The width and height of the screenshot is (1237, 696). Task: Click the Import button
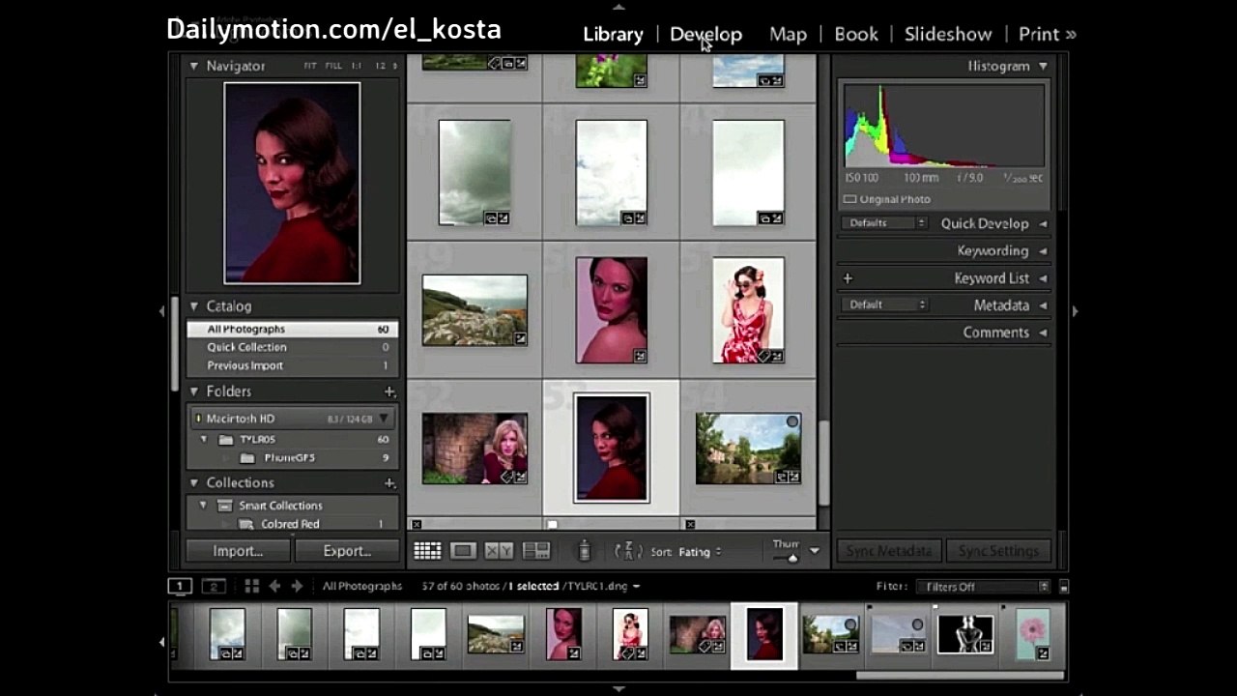pos(238,551)
